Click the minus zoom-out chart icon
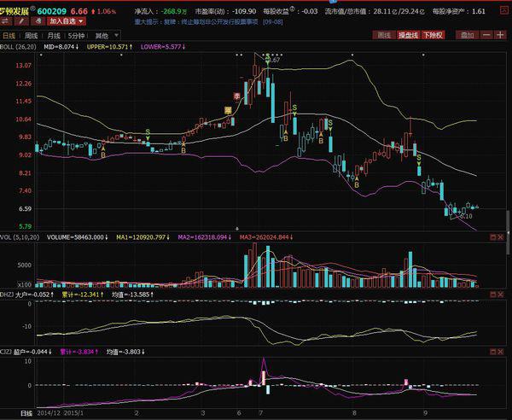 pyautogui.click(x=486, y=36)
